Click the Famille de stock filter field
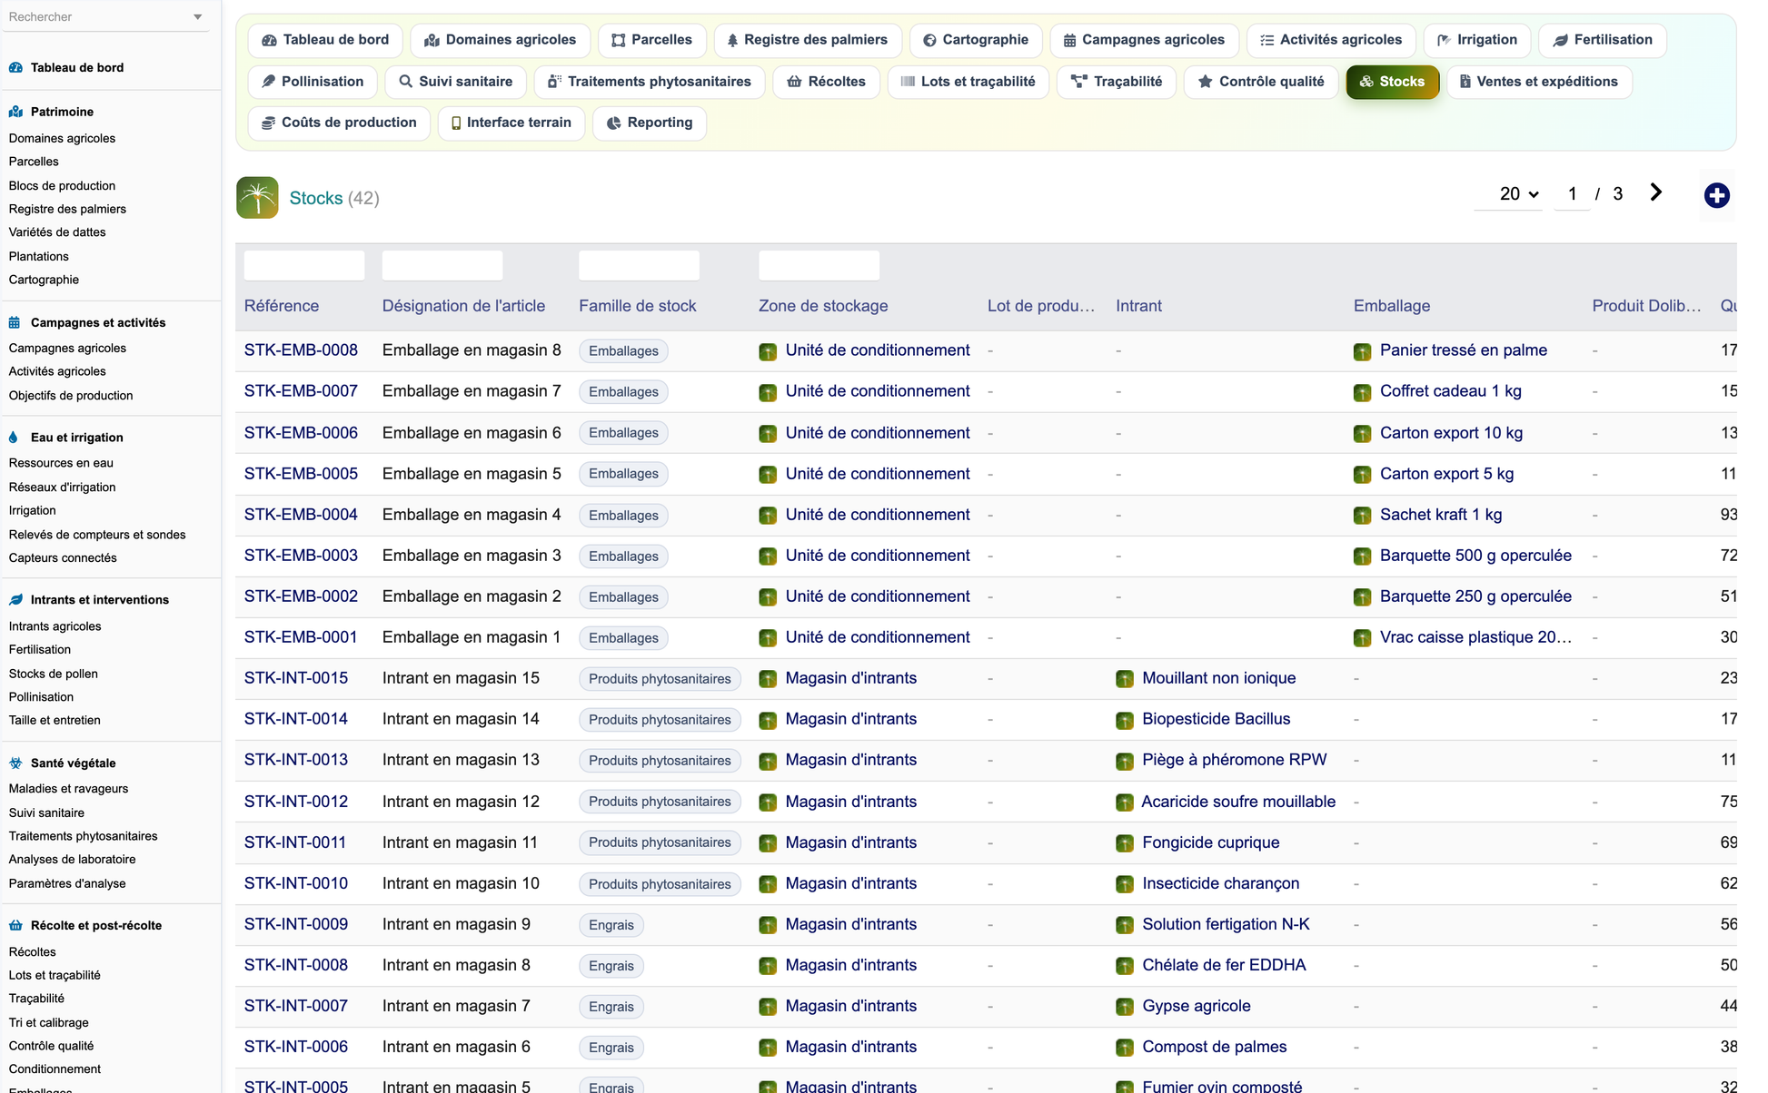The width and height of the screenshot is (1768, 1093). point(640,265)
